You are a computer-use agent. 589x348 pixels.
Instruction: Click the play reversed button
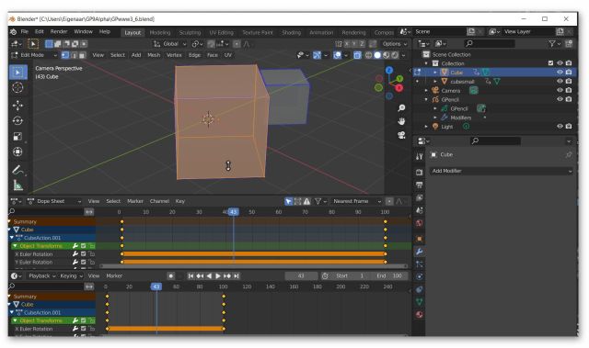click(x=209, y=276)
